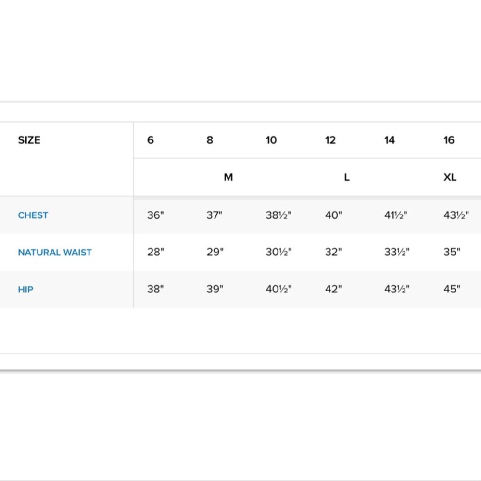The height and width of the screenshot is (481, 481).
Task: Select waist value 32" for size 12
Action: click(x=333, y=252)
